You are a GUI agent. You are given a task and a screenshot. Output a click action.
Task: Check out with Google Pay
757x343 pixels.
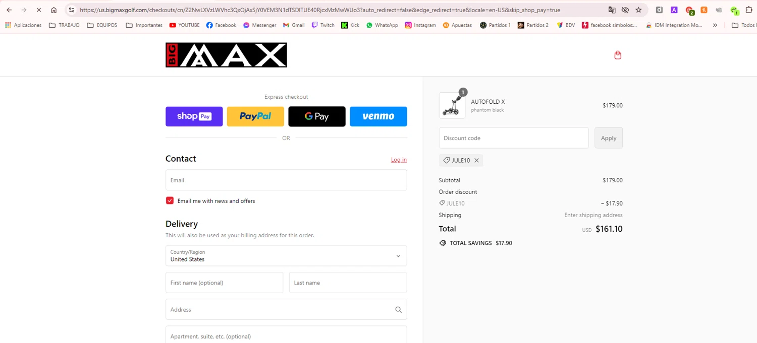click(x=317, y=116)
